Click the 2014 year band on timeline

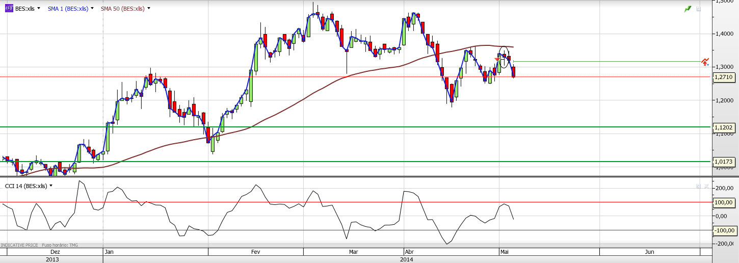pyautogui.click(x=406, y=259)
